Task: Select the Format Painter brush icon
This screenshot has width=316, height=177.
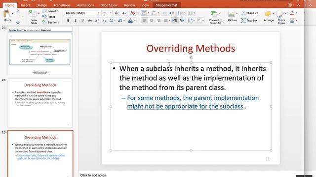Action: (x=18, y=22)
